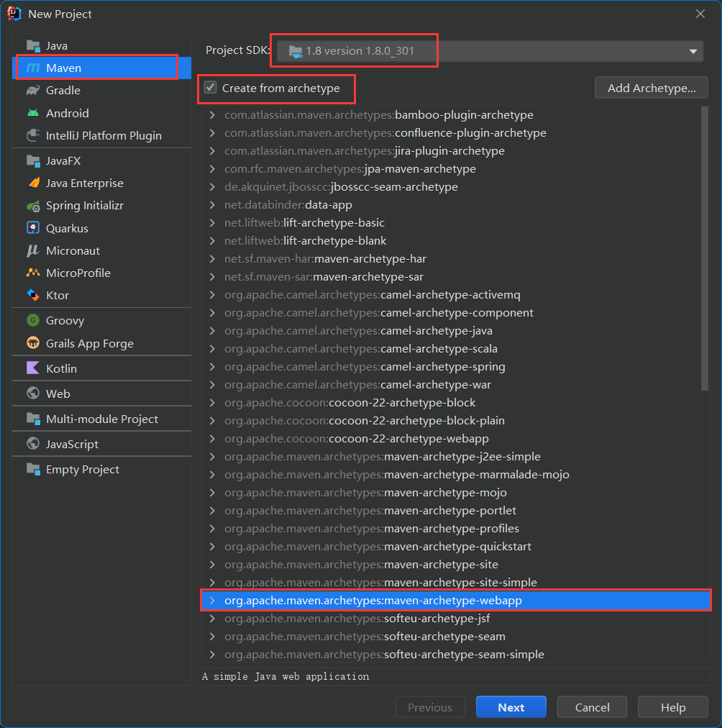Image resolution: width=722 pixels, height=728 pixels.
Task: Click the Spring Initializr icon
Action: tap(33, 206)
